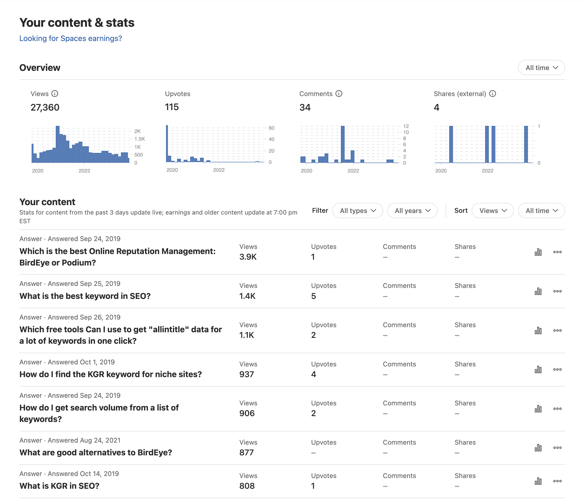Open answer about free allintitle data tools

121,335
